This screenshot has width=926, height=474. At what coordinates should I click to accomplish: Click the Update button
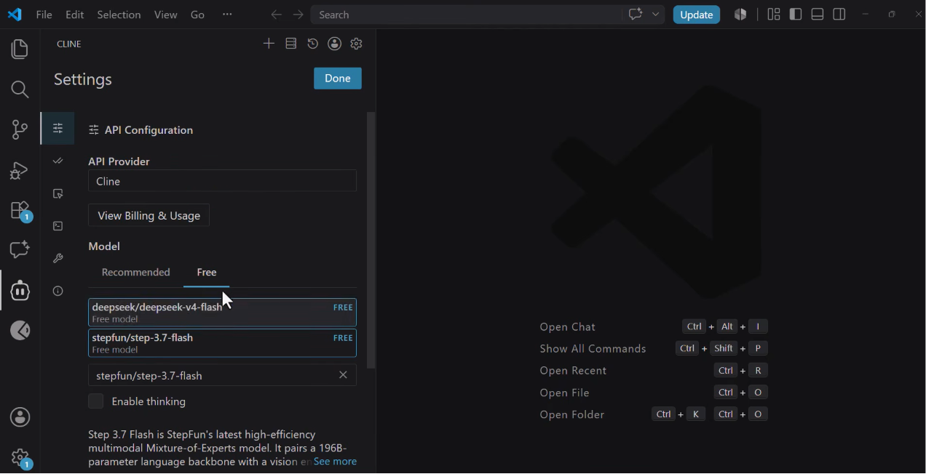[697, 15]
